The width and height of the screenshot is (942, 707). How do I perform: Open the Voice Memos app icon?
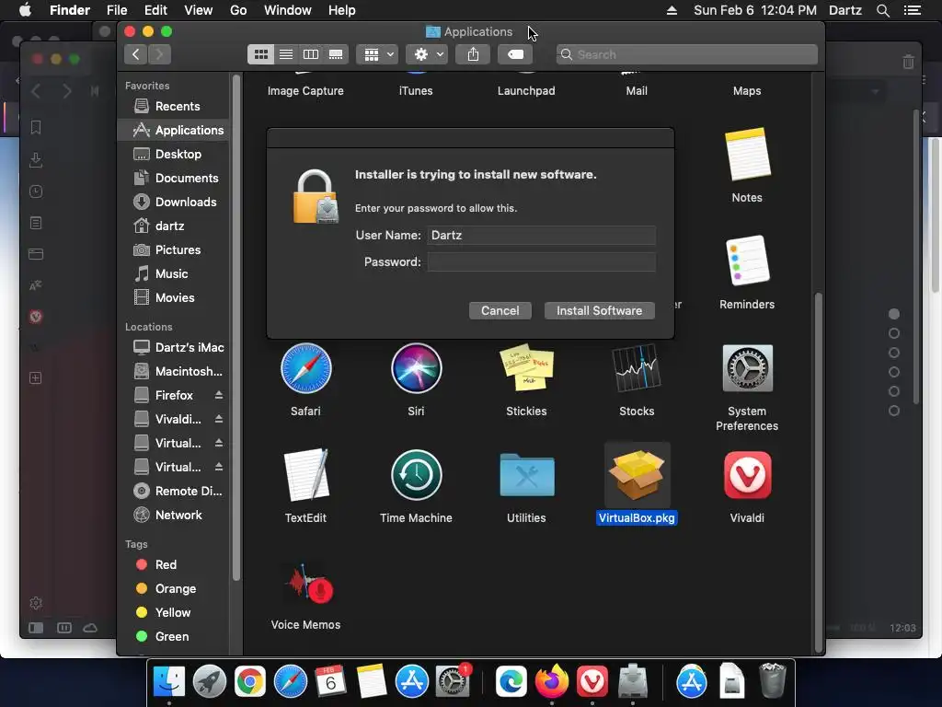(x=309, y=583)
